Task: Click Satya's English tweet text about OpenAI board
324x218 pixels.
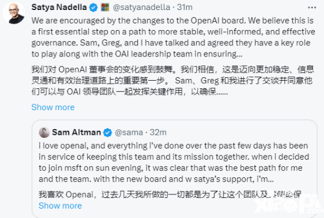Action: 173,37
